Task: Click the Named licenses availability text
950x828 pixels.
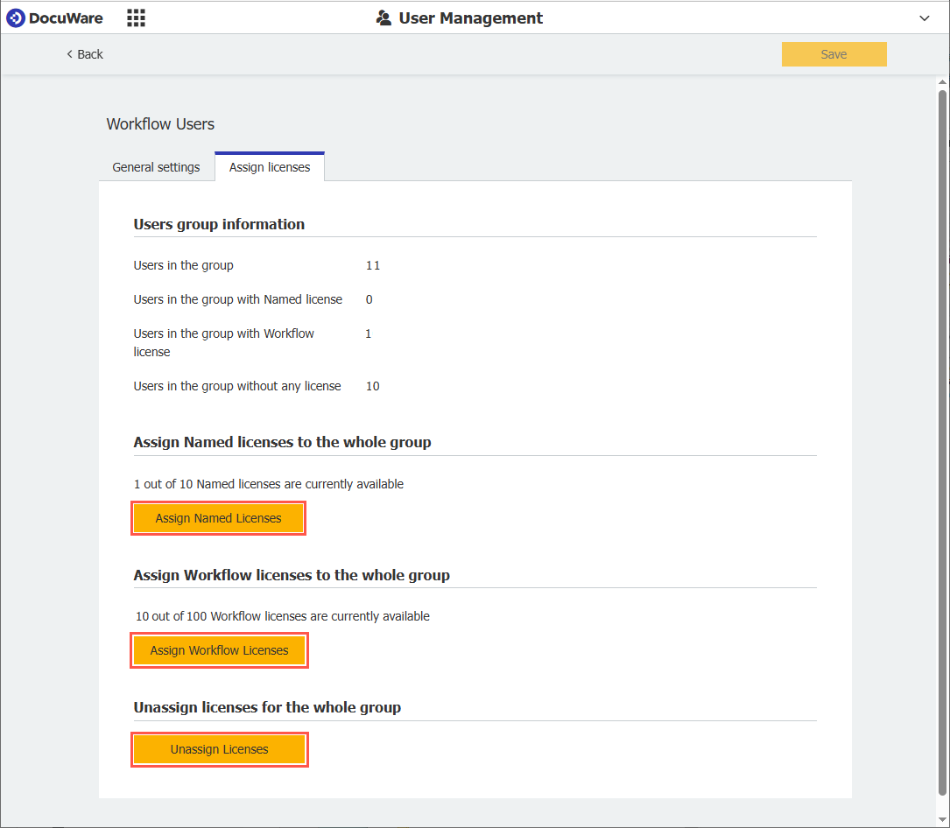Action: pyautogui.click(x=269, y=484)
